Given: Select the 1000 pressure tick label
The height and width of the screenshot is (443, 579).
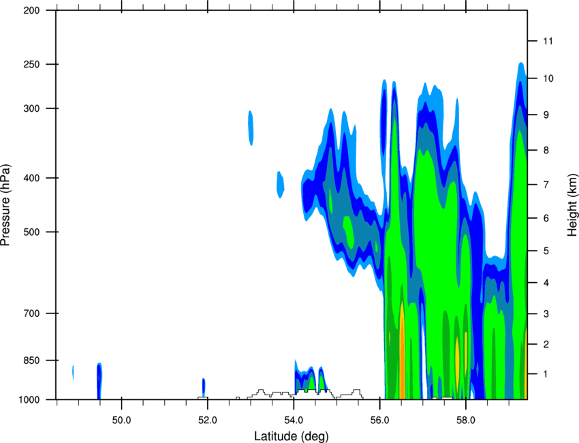Looking at the screenshot, I should 29,400.
